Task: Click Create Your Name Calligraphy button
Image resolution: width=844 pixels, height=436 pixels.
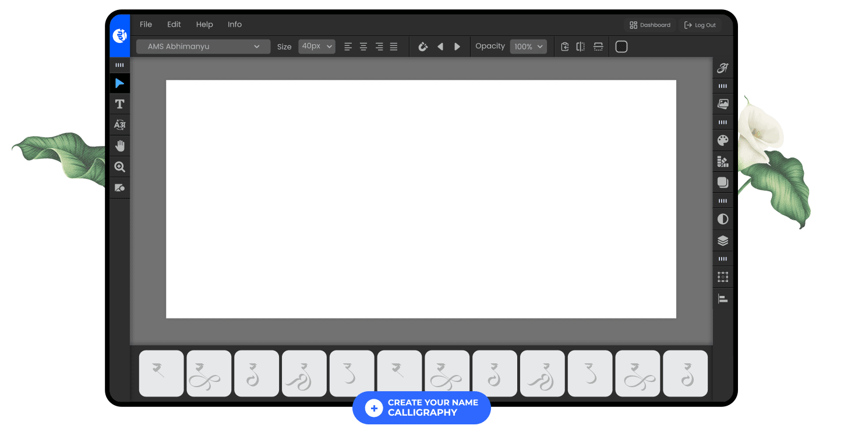Action: [422, 408]
